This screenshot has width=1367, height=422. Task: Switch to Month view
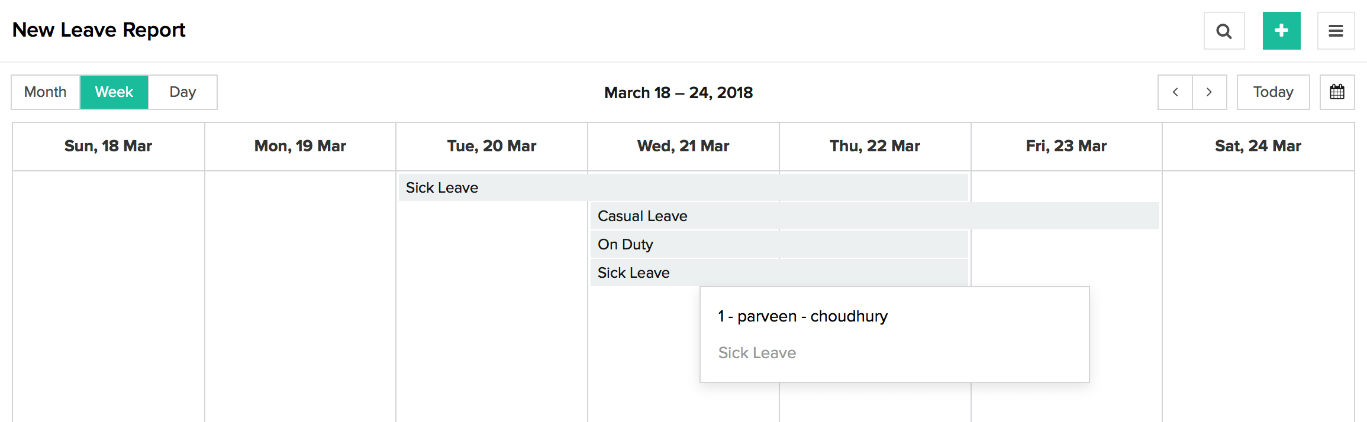(46, 92)
